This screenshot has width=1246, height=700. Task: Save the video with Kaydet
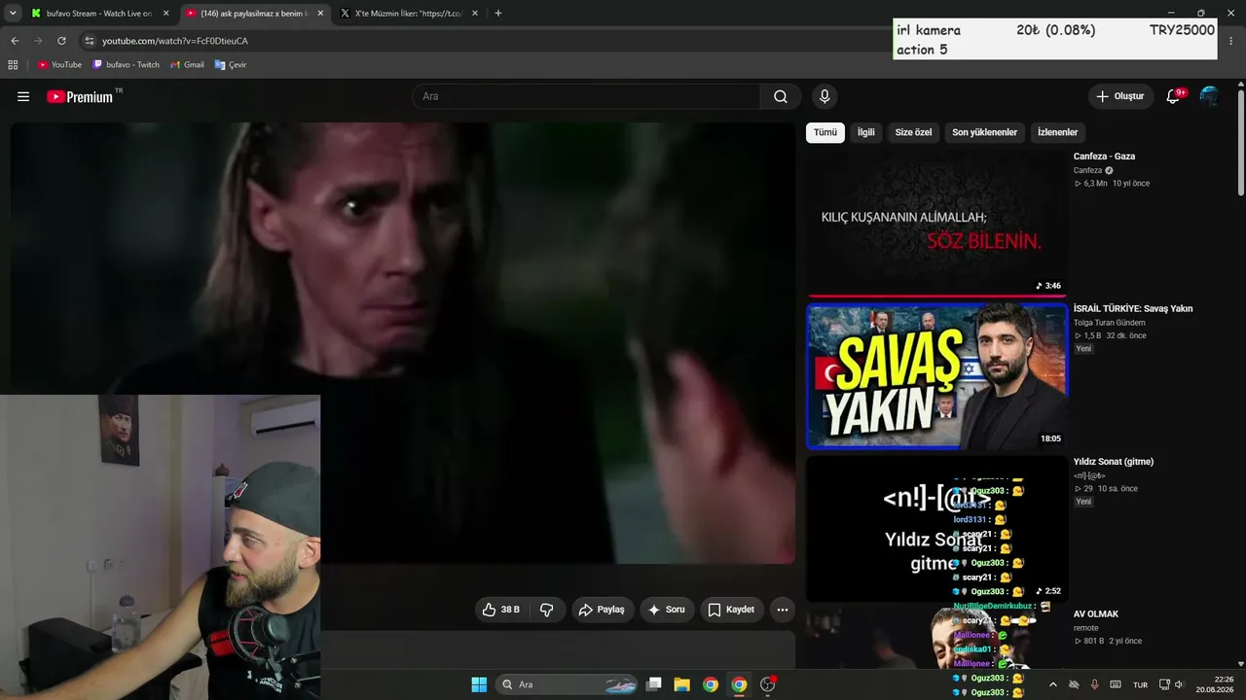(731, 610)
